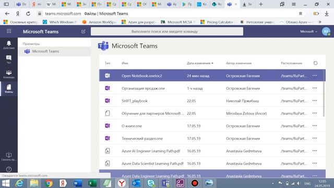334x188 pixels.
Task: Click the files list vertical scrollbar
Action: (x=324, y=93)
